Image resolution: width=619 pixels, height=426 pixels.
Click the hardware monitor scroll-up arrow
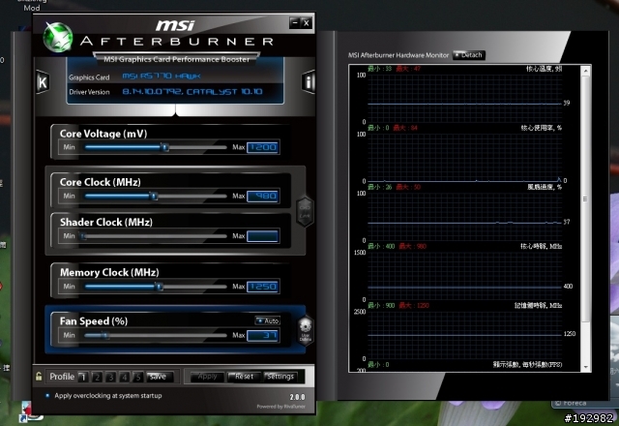(x=585, y=71)
